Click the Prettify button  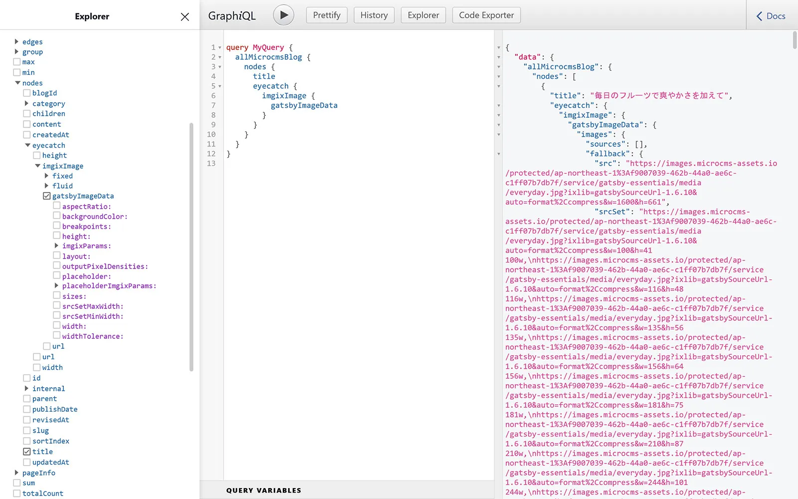pos(326,15)
